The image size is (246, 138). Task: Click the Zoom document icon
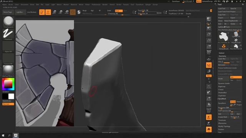click(209, 34)
